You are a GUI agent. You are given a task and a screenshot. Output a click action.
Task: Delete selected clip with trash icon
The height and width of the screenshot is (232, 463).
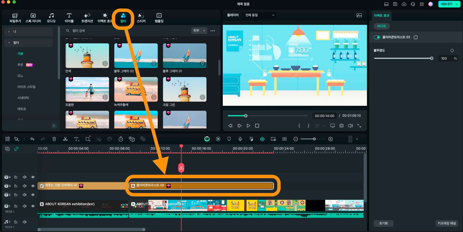(54, 139)
